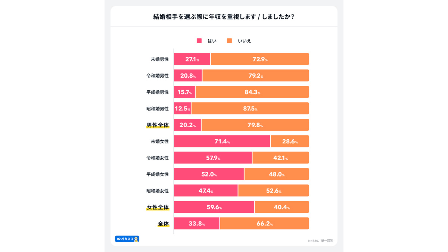Click the highlighted 男性全体 label
This screenshot has height=252, width=448.
158,125
